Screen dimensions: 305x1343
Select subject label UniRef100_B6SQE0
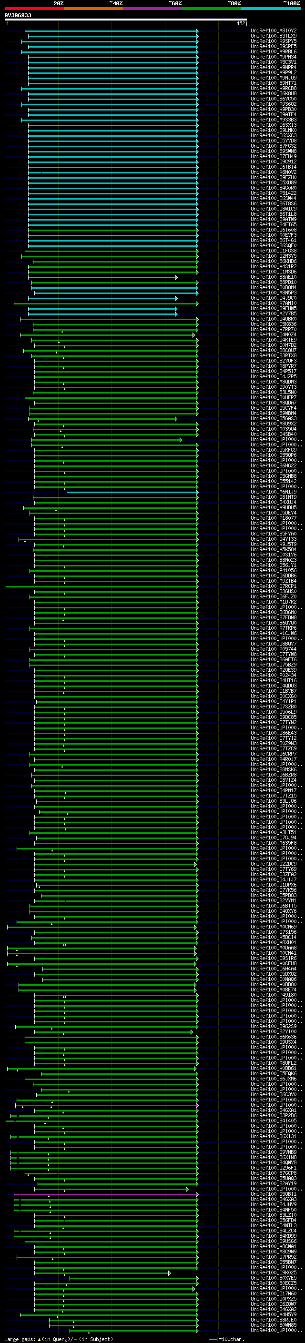(274, 245)
